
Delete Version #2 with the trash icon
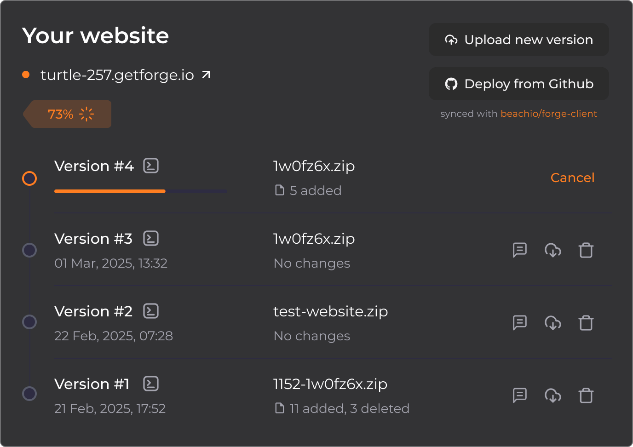(586, 323)
